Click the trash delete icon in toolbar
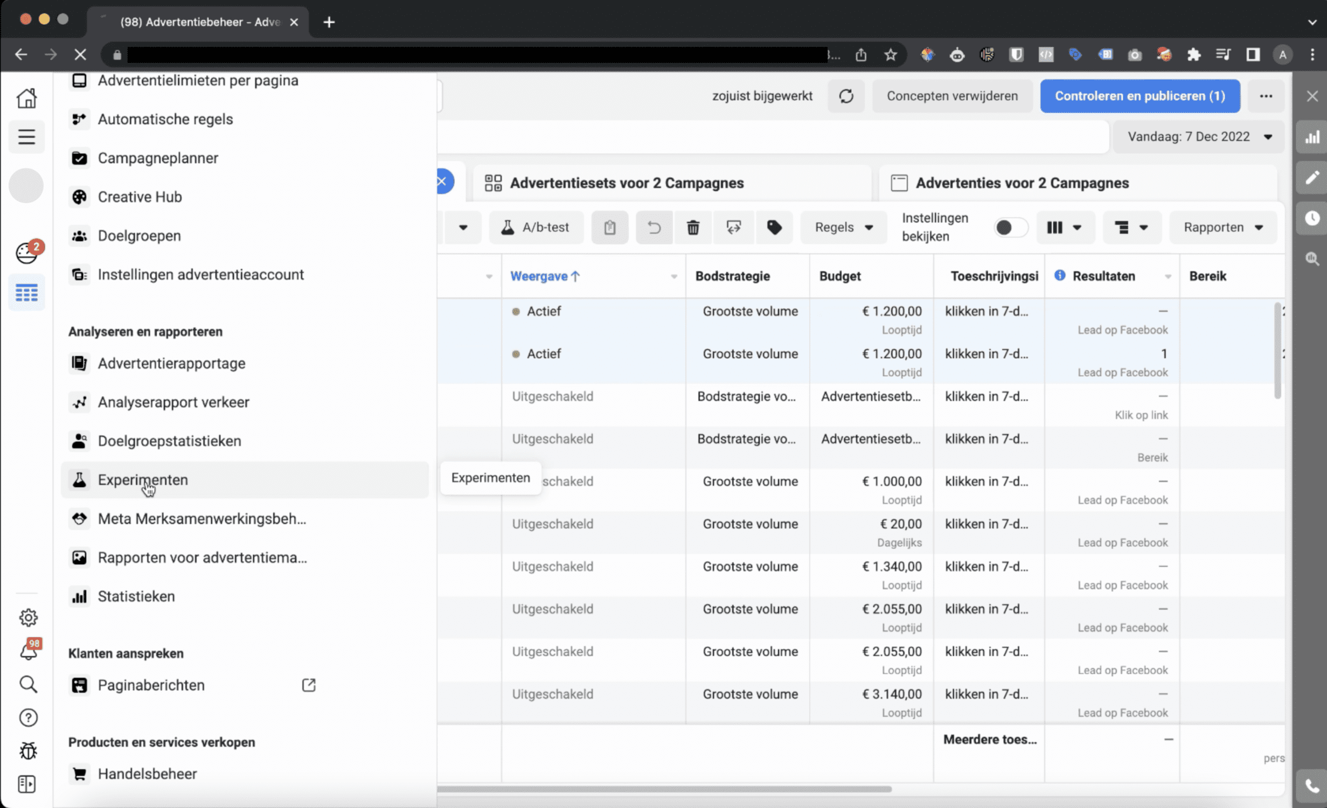 693,227
